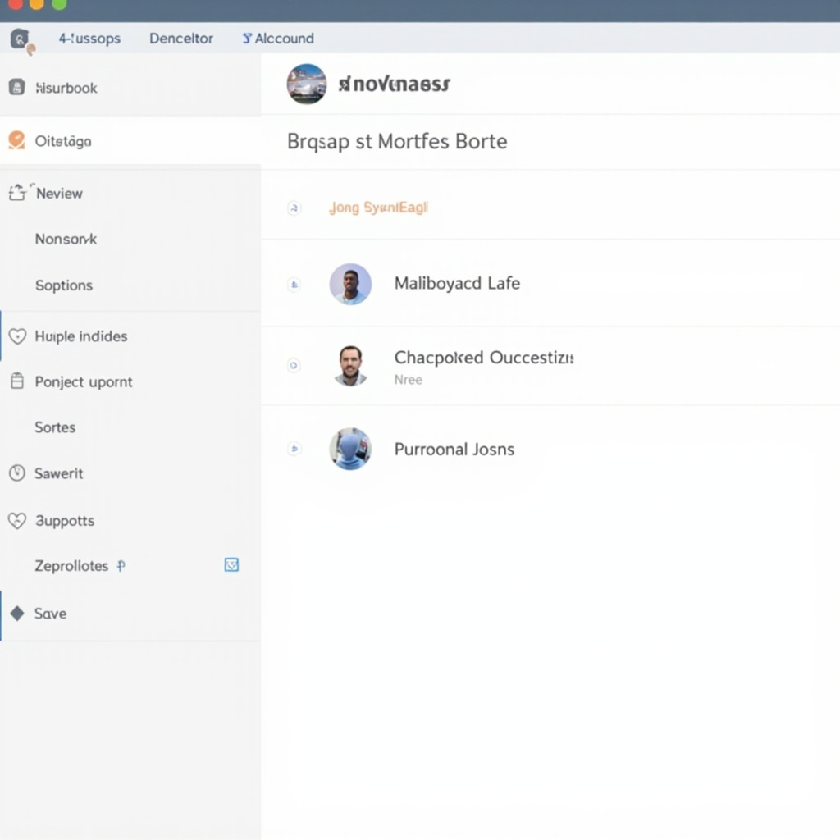The height and width of the screenshot is (840, 840).
Task: Click the Neview share icon
Action: (17, 192)
